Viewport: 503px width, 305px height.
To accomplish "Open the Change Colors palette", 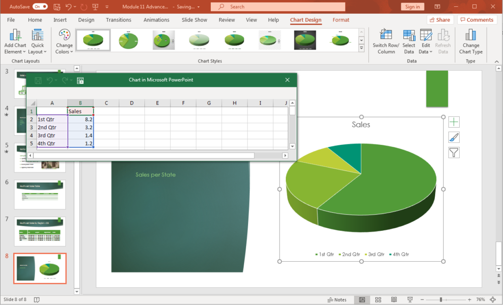I will (64, 41).
